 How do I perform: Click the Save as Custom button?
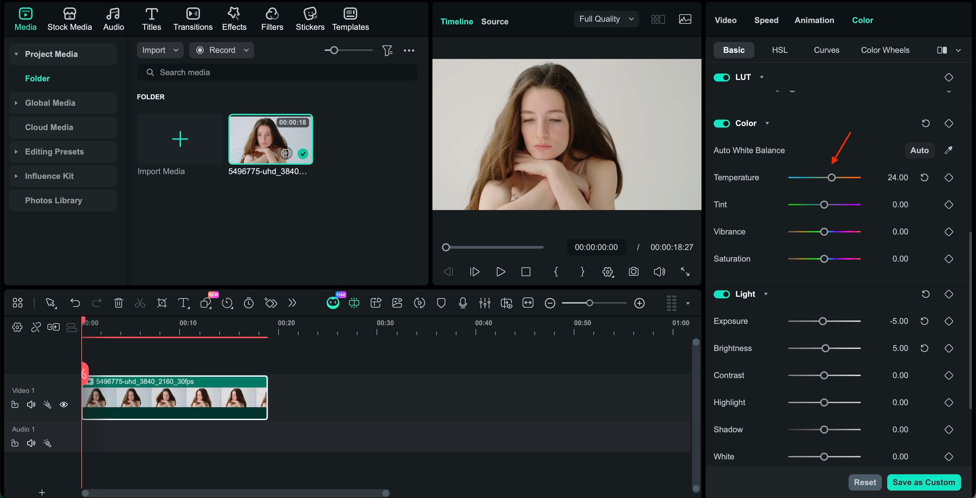click(x=923, y=482)
